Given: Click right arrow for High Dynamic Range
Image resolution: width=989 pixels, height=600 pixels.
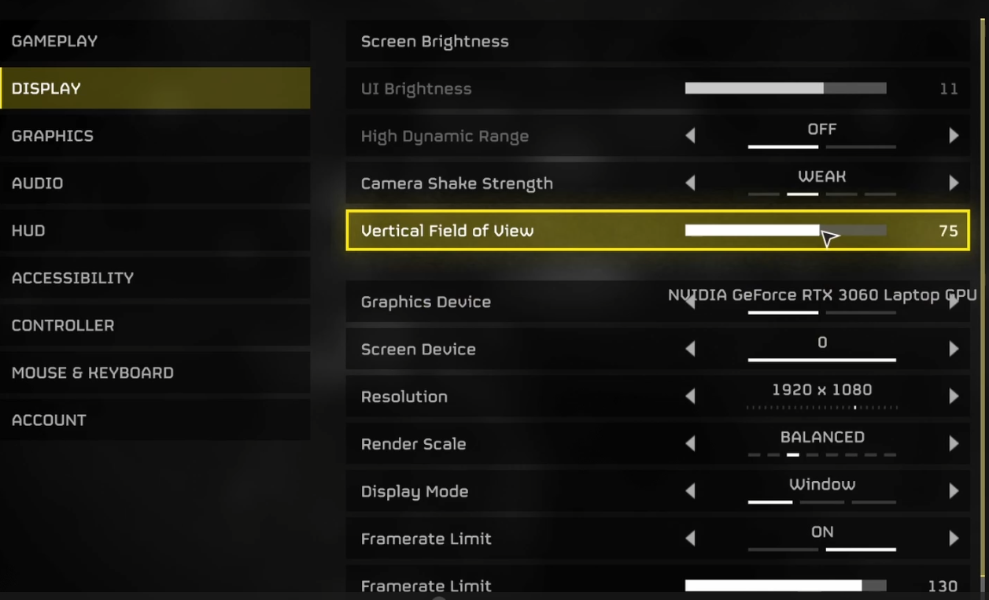Looking at the screenshot, I should click(954, 136).
